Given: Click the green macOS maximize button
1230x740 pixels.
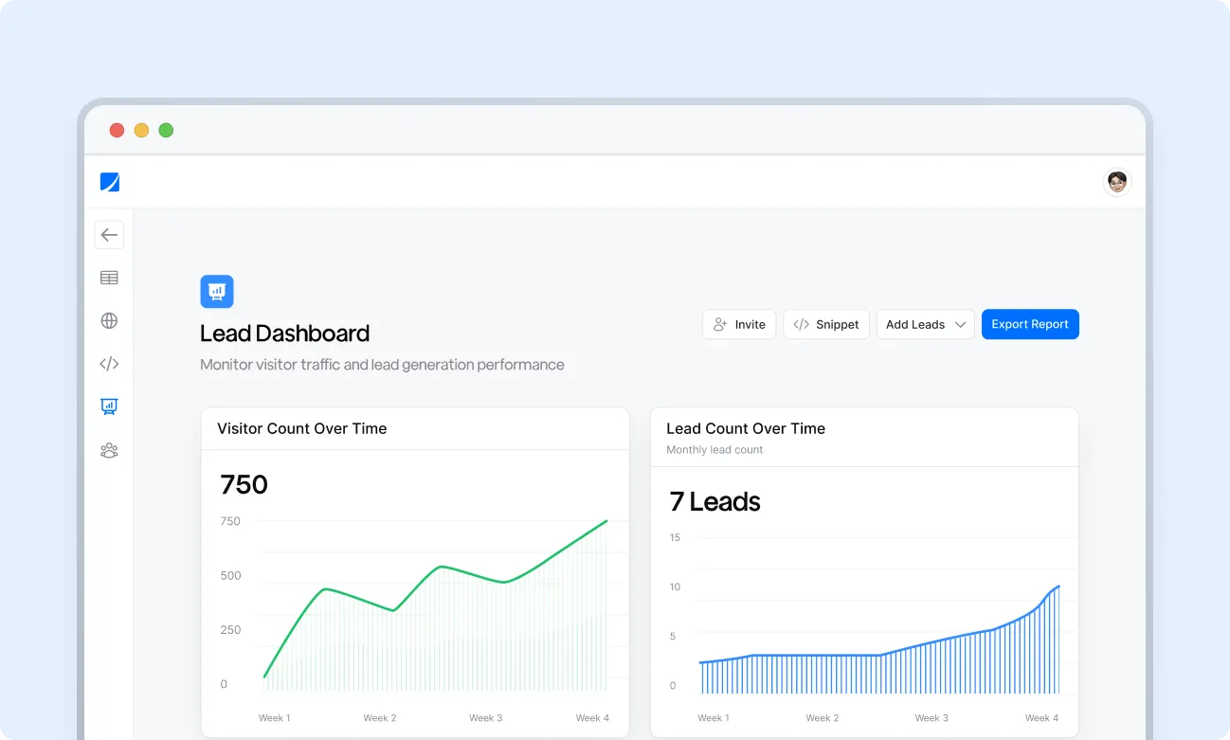Looking at the screenshot, I should click(166, 131).
